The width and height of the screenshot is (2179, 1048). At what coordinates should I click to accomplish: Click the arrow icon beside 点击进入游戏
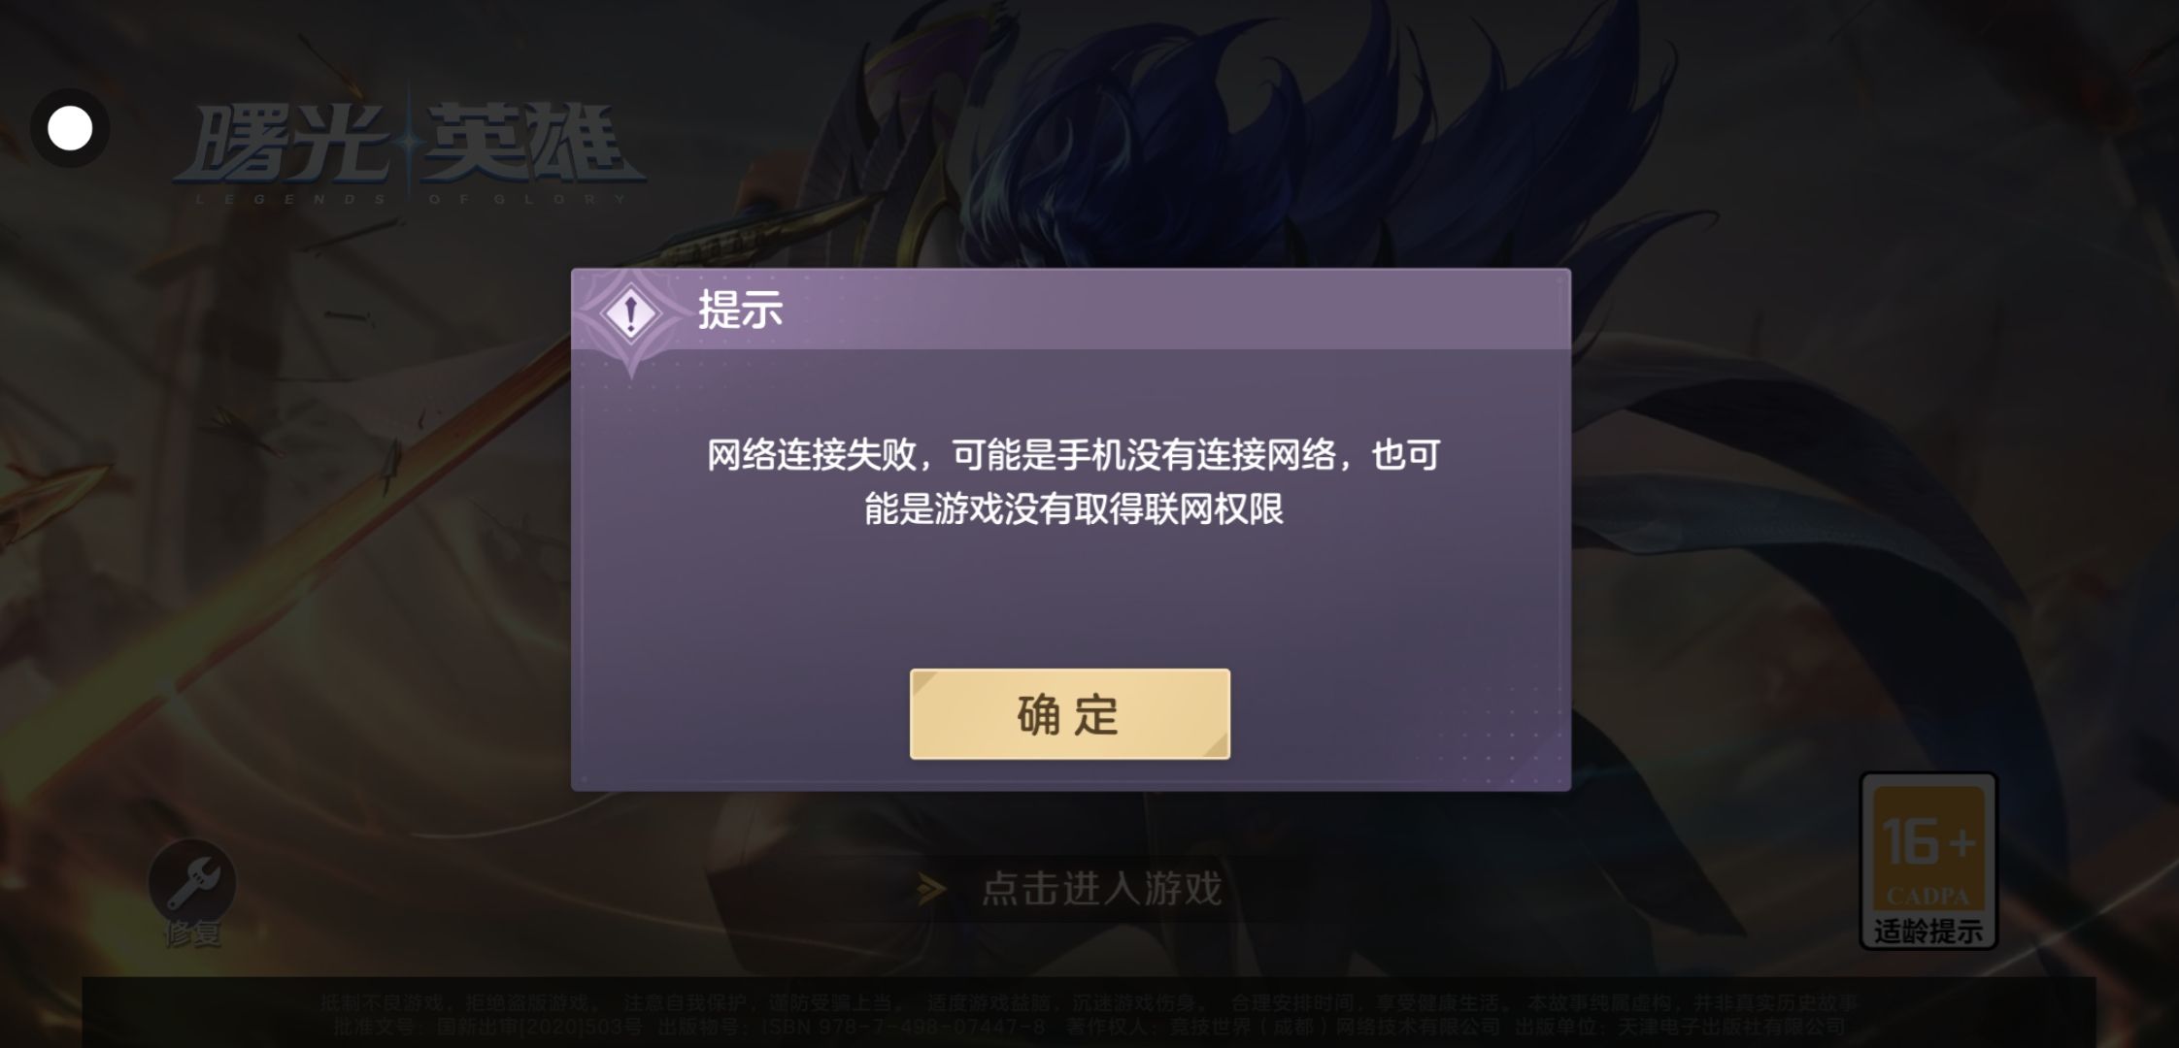pos(930,889)
